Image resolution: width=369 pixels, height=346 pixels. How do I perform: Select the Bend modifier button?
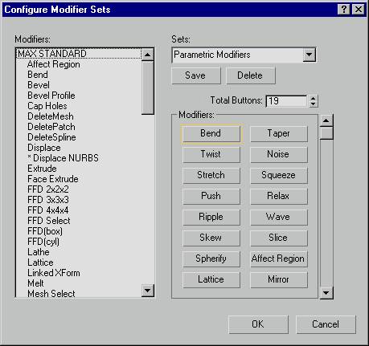[x=211, y=133]
